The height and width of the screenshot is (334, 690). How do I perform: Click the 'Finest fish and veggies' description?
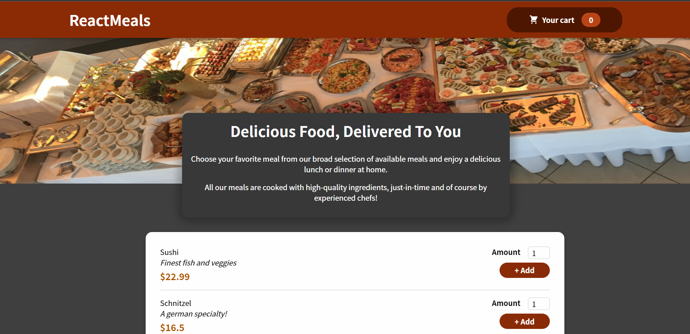pyautogui.click(x=198, y=263)
